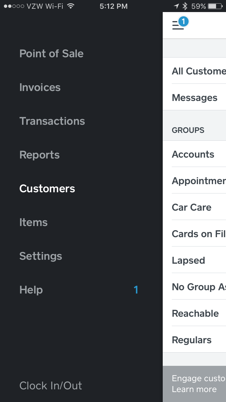This screenshot has width=226, height=402.
Task: Tap the blue notification badge on menu
Action: point(183,21)
